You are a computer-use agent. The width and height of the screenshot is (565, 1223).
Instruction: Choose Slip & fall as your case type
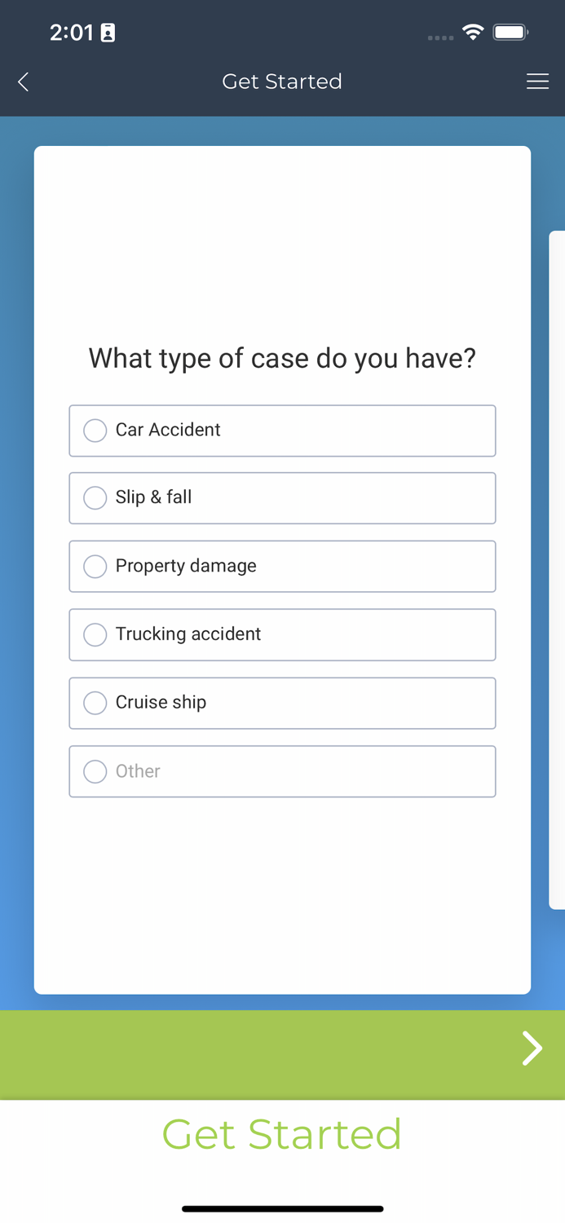click(x=282, y=497)
